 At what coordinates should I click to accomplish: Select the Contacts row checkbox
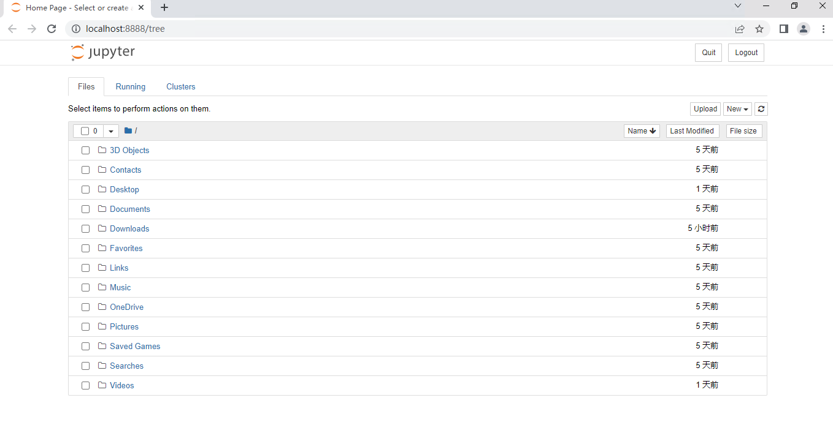coord(86,170)
